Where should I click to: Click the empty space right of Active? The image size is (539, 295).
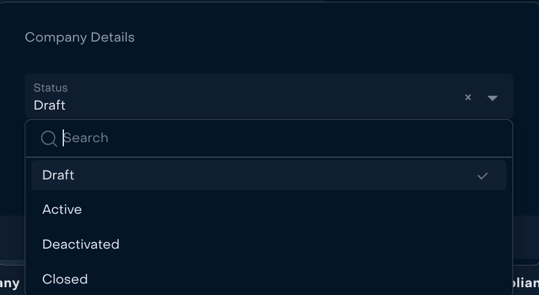[301, 210]
